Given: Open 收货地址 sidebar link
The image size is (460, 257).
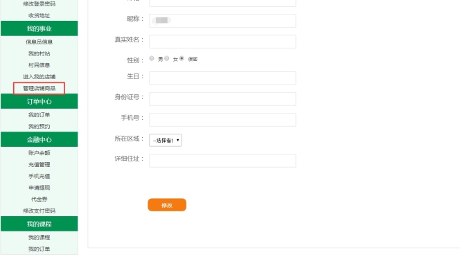Looking at the screenshot, I should 39,15.
